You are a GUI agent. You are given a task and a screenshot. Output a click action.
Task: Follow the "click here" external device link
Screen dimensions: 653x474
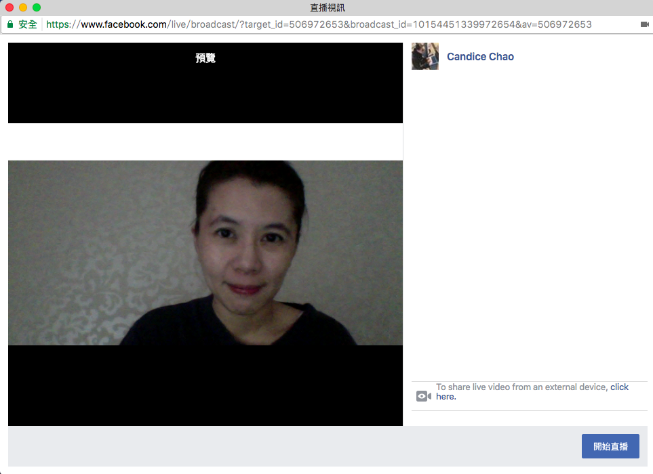618,387
